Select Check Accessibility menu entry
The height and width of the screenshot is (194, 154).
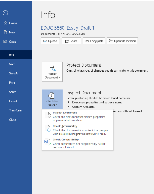pos(78,130)
